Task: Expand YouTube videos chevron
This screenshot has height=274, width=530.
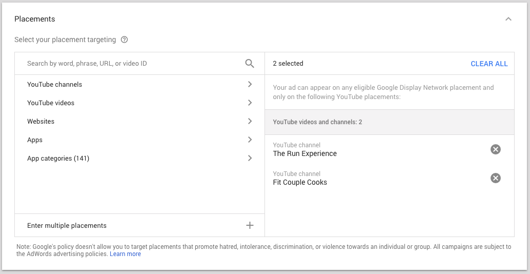Action: pyautogui.click(x=250, y=103)
